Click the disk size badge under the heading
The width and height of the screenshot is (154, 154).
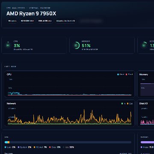45,21
